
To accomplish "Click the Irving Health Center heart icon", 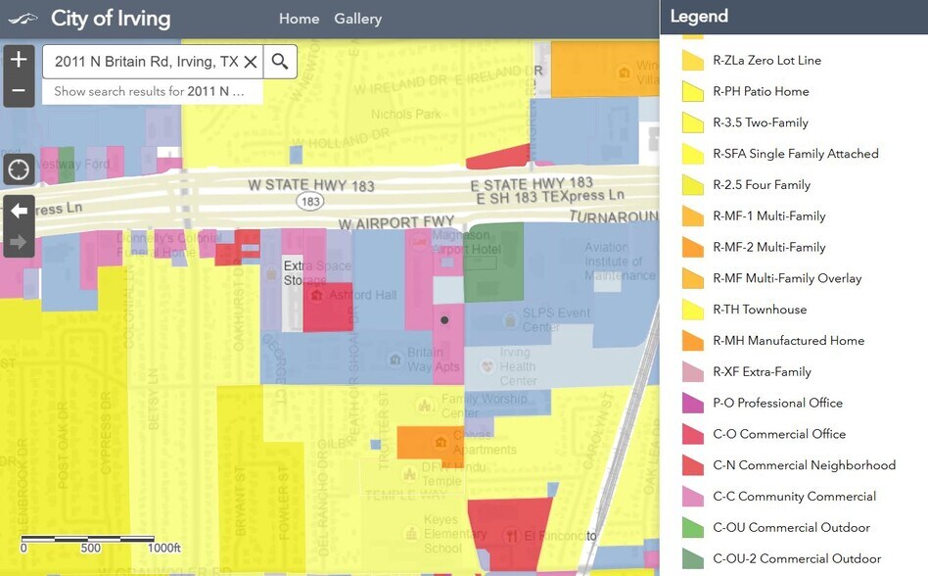I will [x=487, y=365].
